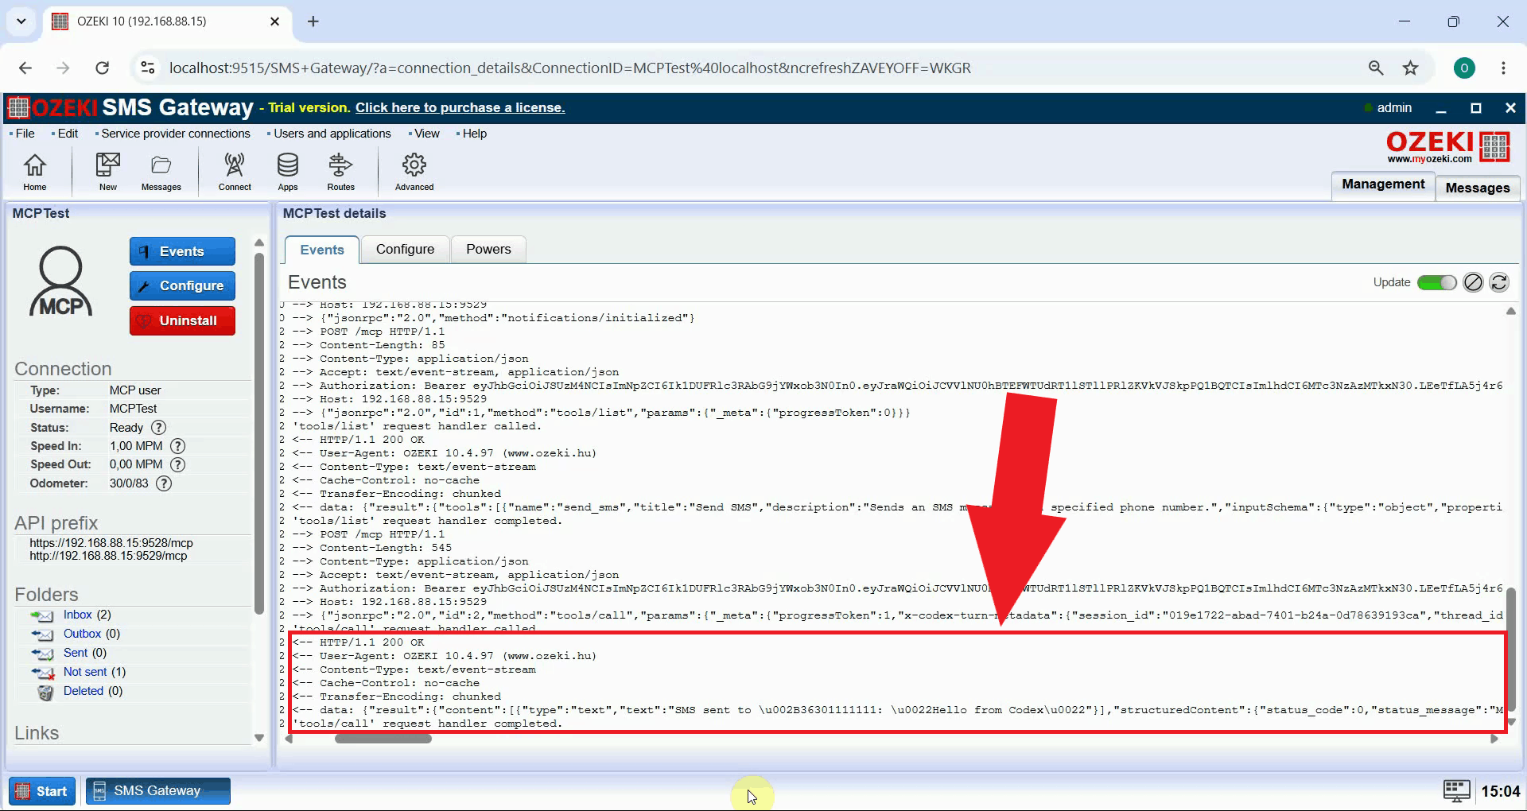Click the admin user label
The image size is (1527, 811).
pos(1393,108)
